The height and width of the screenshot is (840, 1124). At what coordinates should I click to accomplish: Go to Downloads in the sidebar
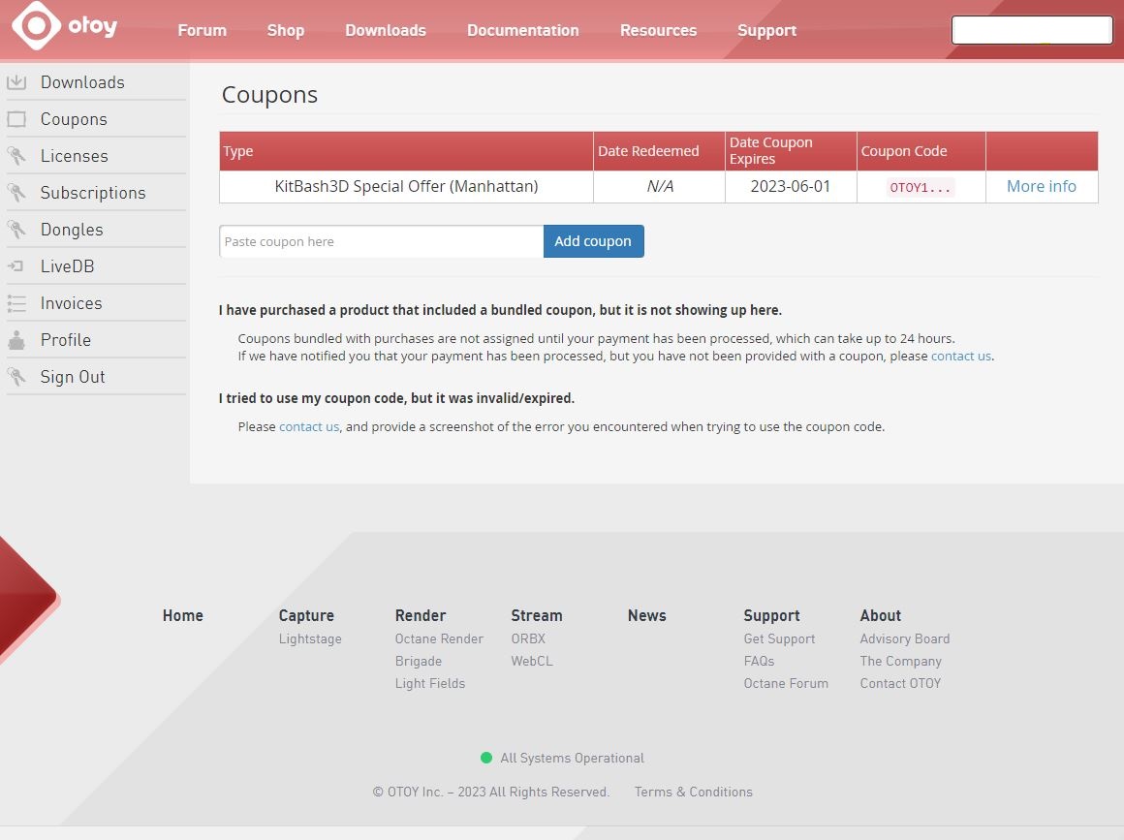82,82
